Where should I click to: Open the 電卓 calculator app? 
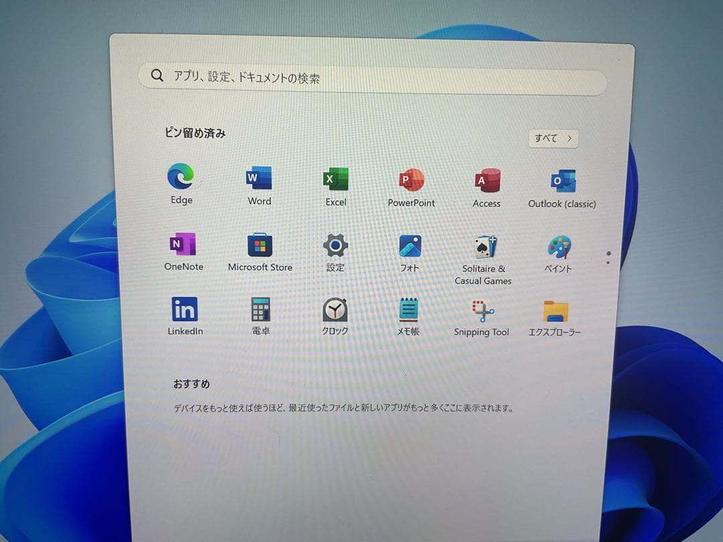[260, 309]
